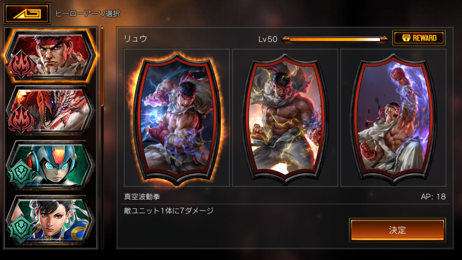Image resolution: width=462 pixels, height=260 pixels.
Task: Confirm selection with the 決定 button
Action: click(397, 230)
